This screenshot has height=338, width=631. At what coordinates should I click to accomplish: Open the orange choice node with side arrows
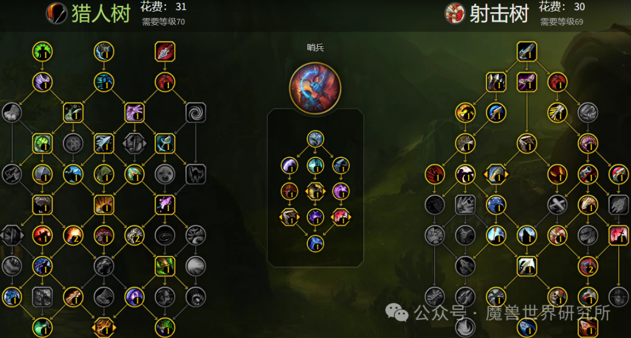coord(104,327)
